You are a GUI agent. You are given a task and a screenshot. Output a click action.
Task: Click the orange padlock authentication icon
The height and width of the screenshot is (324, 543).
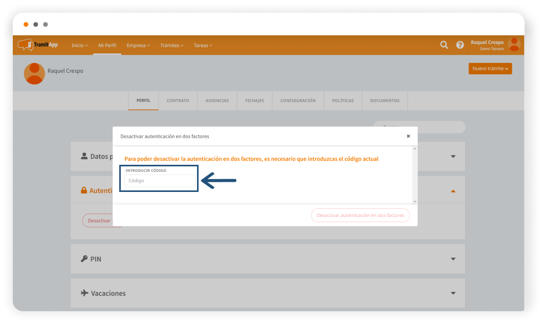point(84,190)
